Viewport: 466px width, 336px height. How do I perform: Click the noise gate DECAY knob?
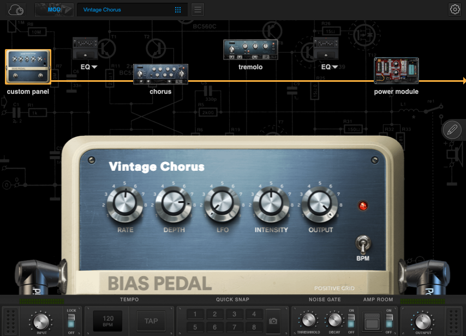pyautogui.click(x=334, y=320)
